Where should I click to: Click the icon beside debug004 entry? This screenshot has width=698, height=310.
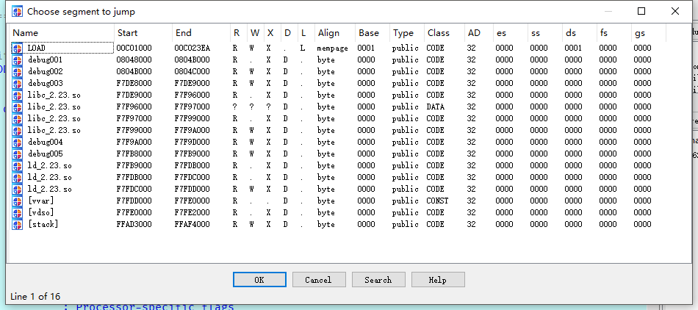[x=18, y=142]
